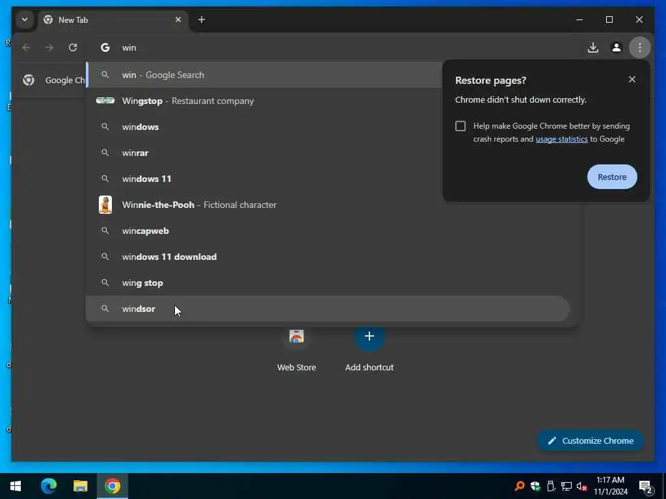This screenshot has height=499, width=666.
Task: Select the 'wing stop' suggestion
Action: (327, 283)
